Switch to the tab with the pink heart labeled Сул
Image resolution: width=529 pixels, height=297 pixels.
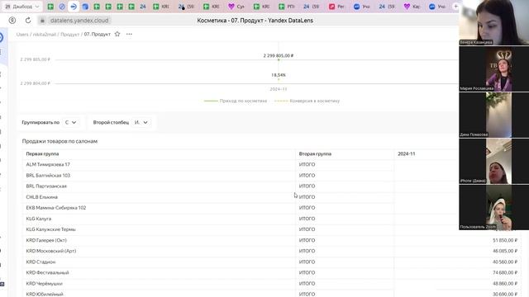click(236, 7)
